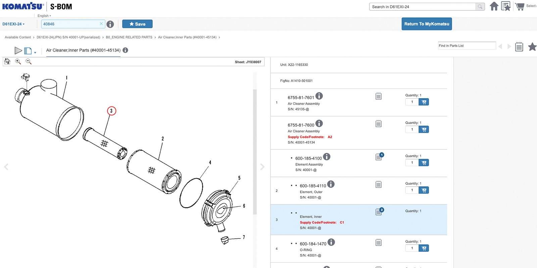
Task: Open the shopping cart icon in header
Action: click(520, 6)
